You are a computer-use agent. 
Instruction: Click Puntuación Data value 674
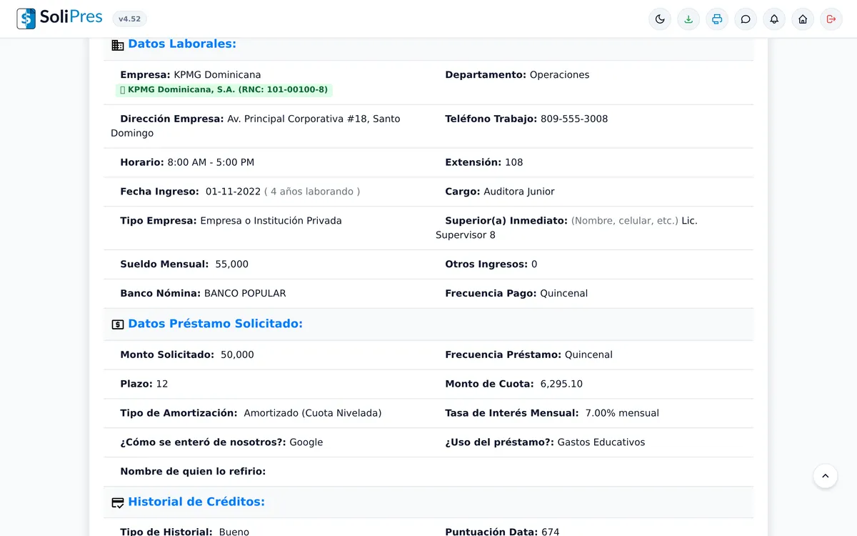point(551,532)
